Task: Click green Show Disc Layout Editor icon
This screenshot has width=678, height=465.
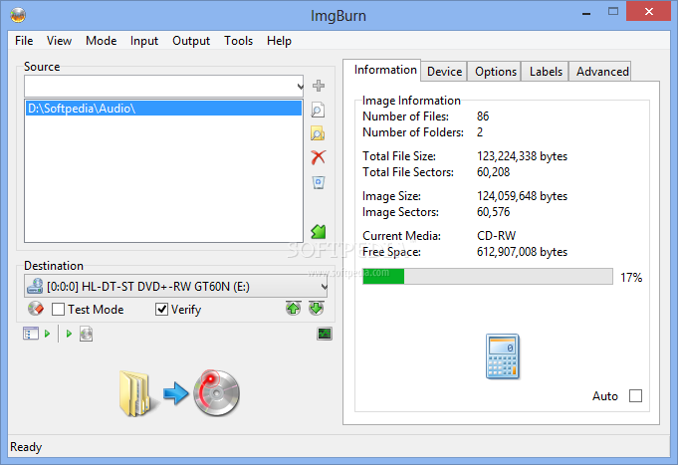Action: click(319, 231)
